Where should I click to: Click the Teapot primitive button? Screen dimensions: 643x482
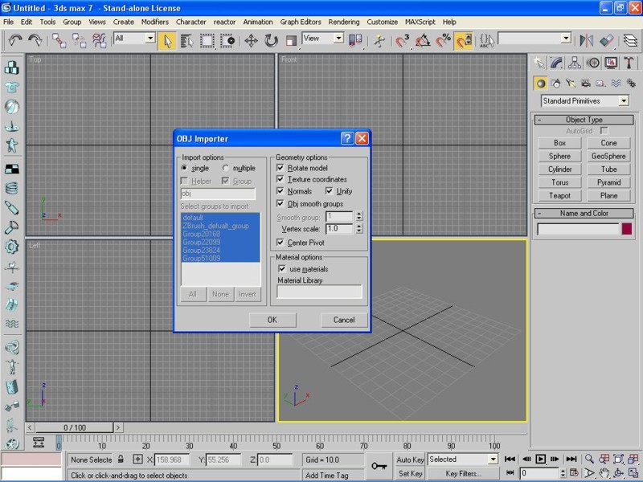(x=559, y=195)
